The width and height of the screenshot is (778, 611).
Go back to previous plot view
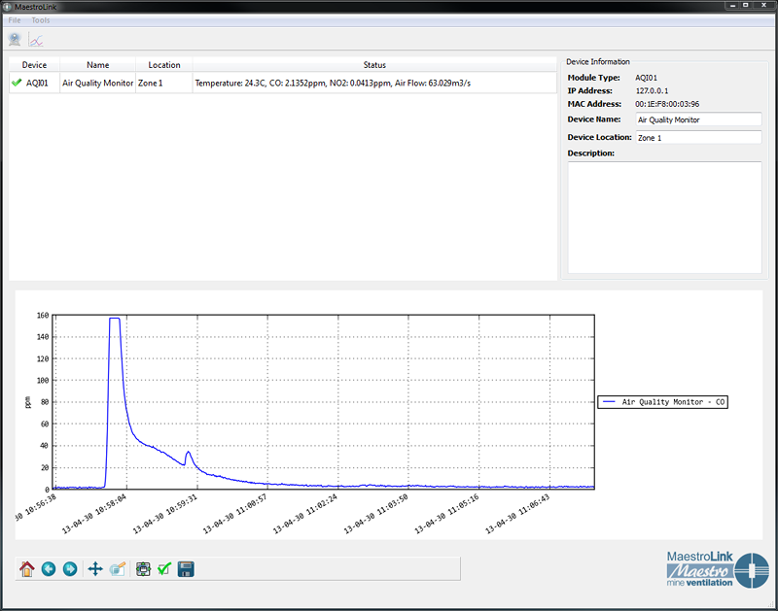pos(49,569)
